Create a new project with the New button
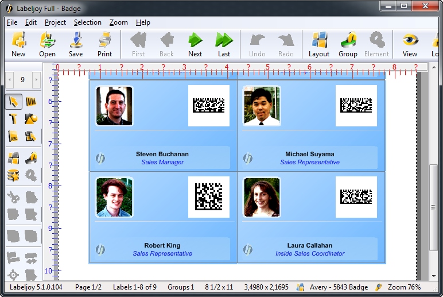The image size is (443, 297). coord(18,44)
